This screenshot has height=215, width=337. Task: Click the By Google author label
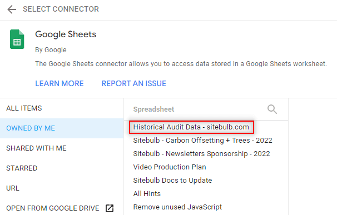click(x=51, y=50)
